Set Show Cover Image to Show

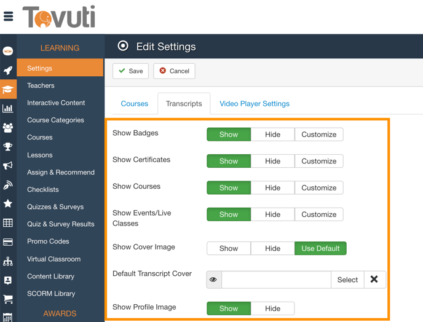pyautogui.click(x=229, y=248)
